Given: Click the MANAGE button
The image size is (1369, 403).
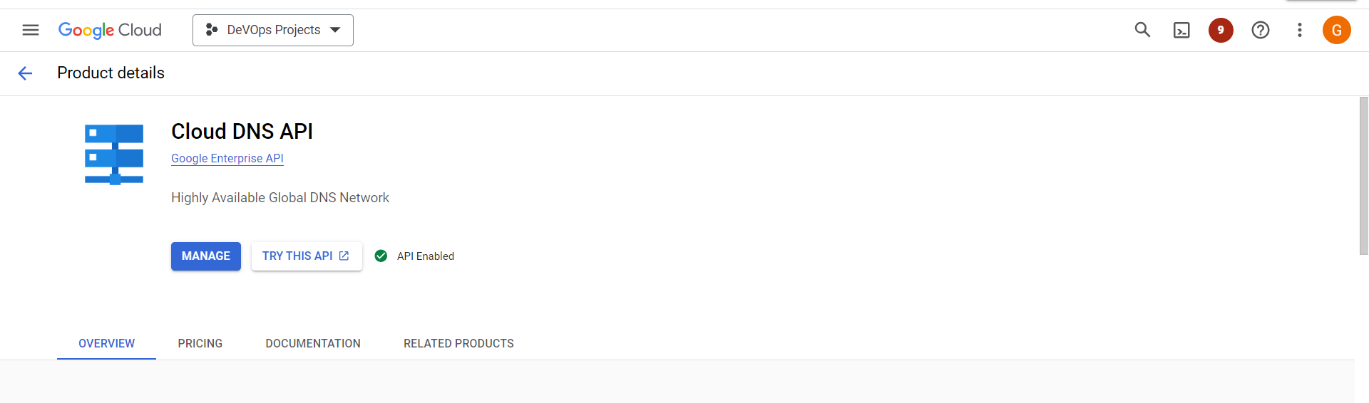Looking at the screenshot, I should pos(206,256).
